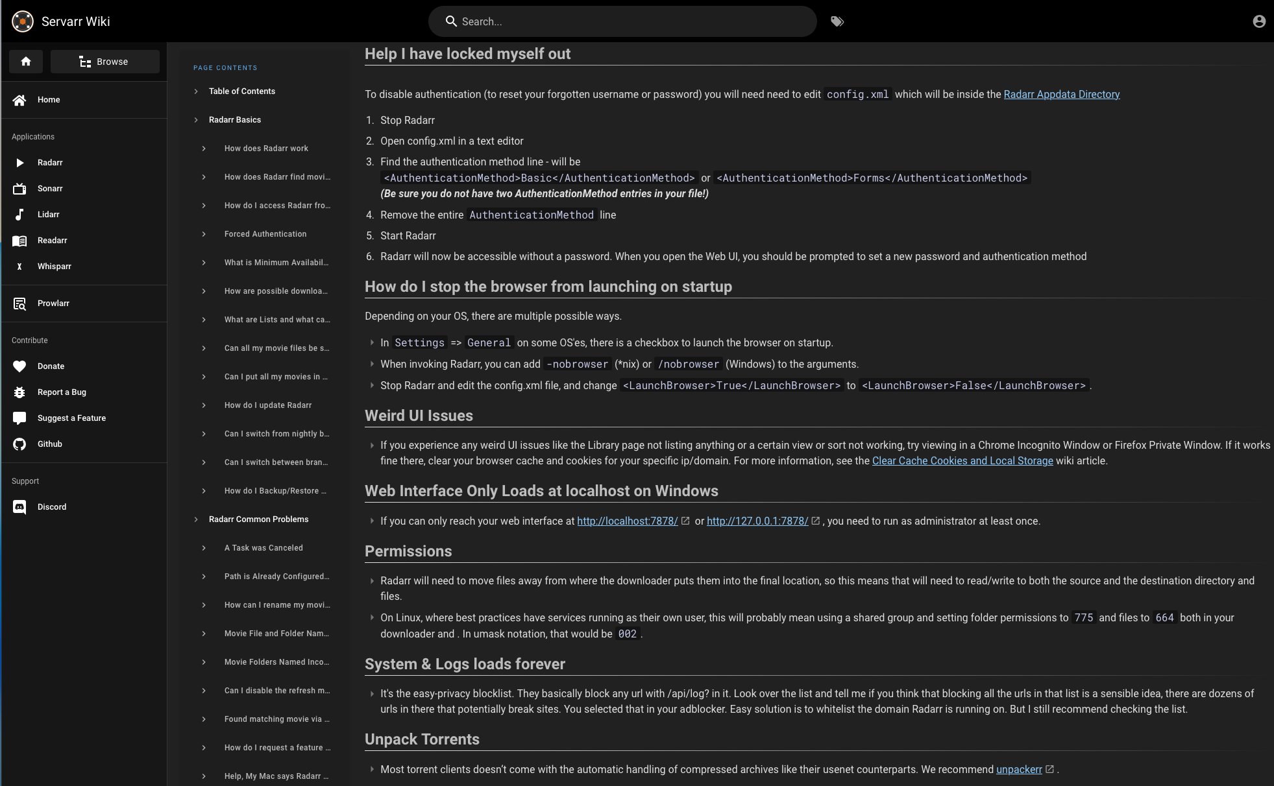Screen dimensions: 1274x786
Task: Click external link icon after unpackerr
Action: pos(1049,769)
